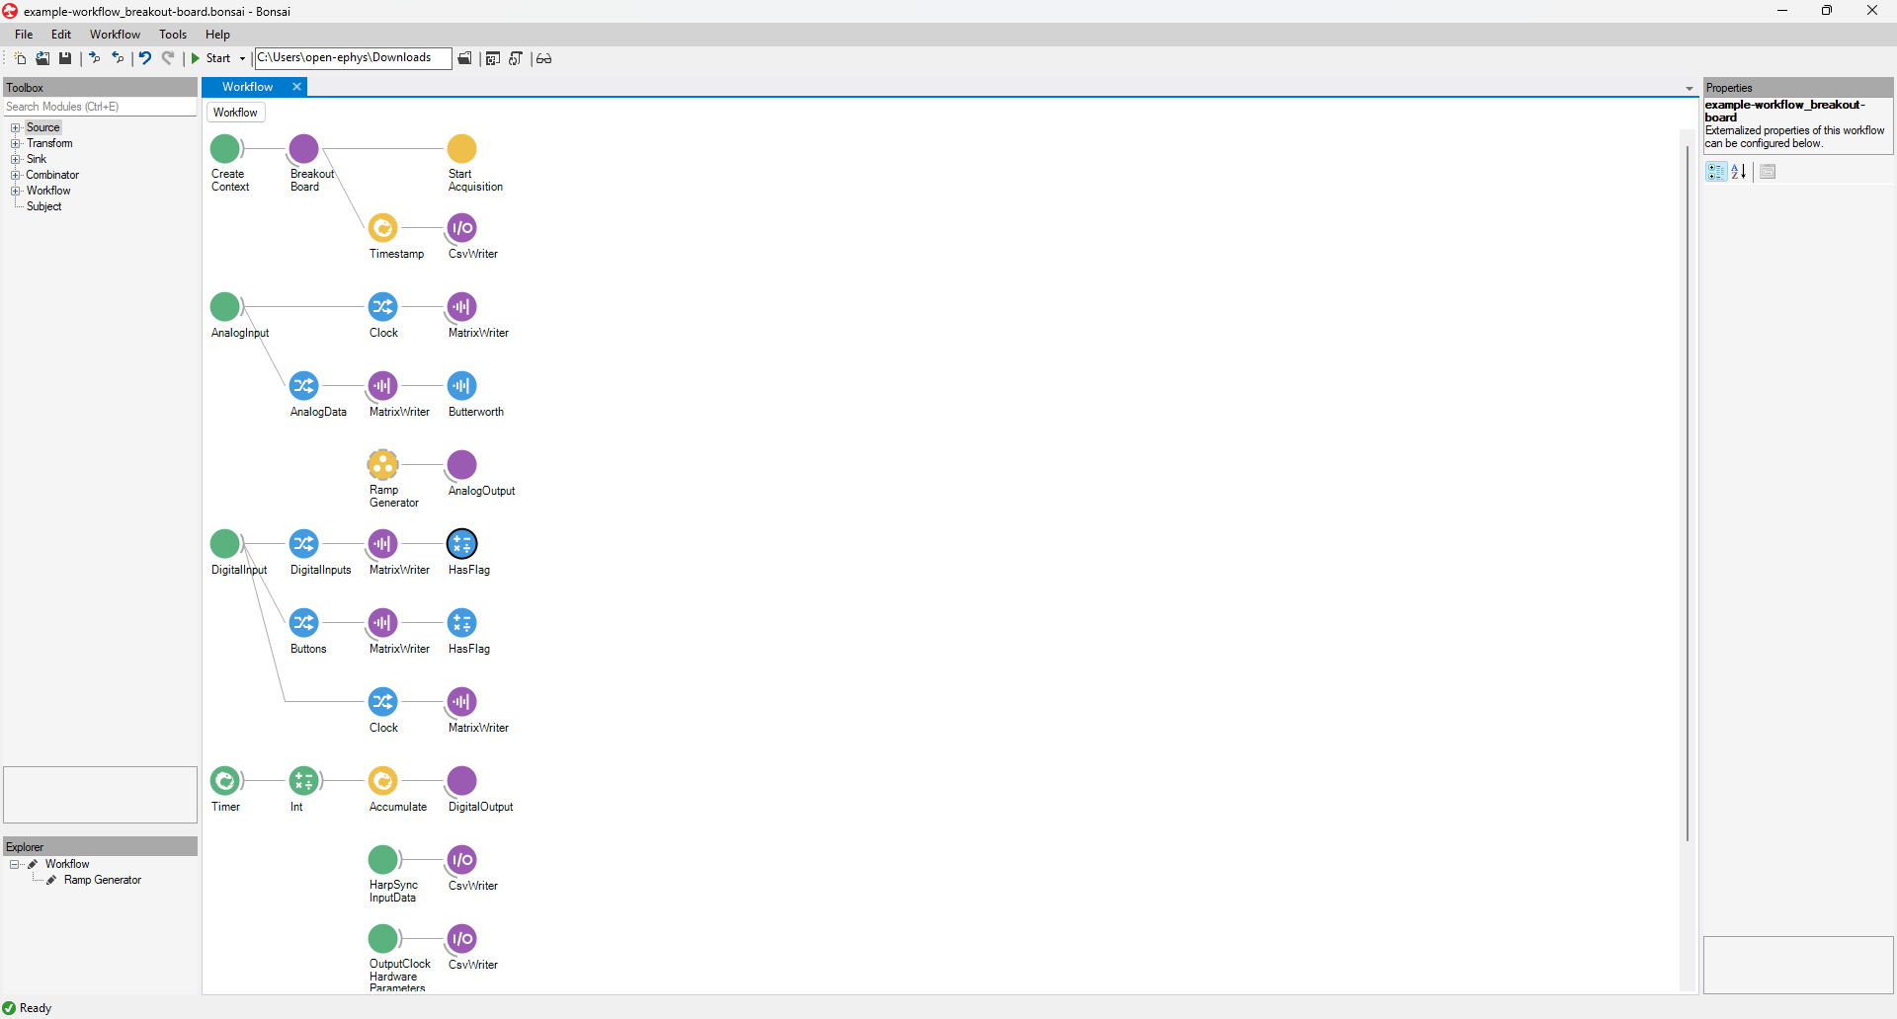The height and width of the screenshot is (1019, 1897).
Task: Toggle alphabetical sorting of properties
Action: click(x=1738, y=172)
